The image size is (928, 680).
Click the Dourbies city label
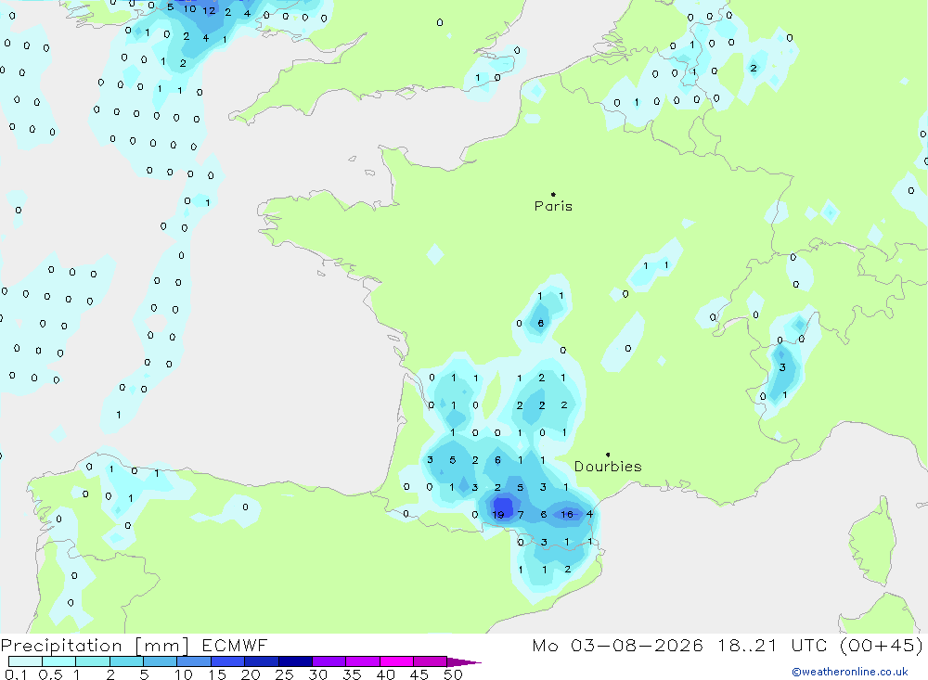(x=608, y=467)
